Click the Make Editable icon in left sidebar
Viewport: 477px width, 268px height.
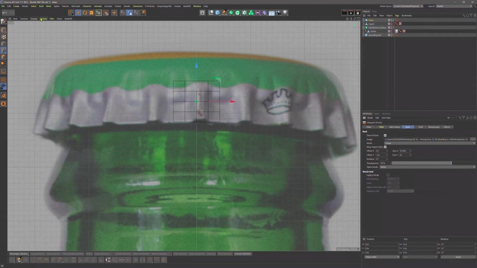click(x=3, y=21)
